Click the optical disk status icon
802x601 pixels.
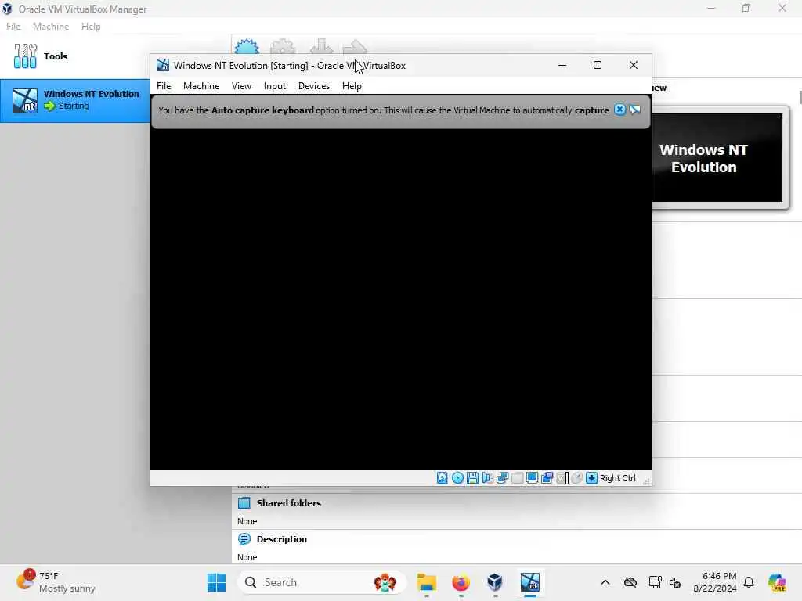[457, 478]
